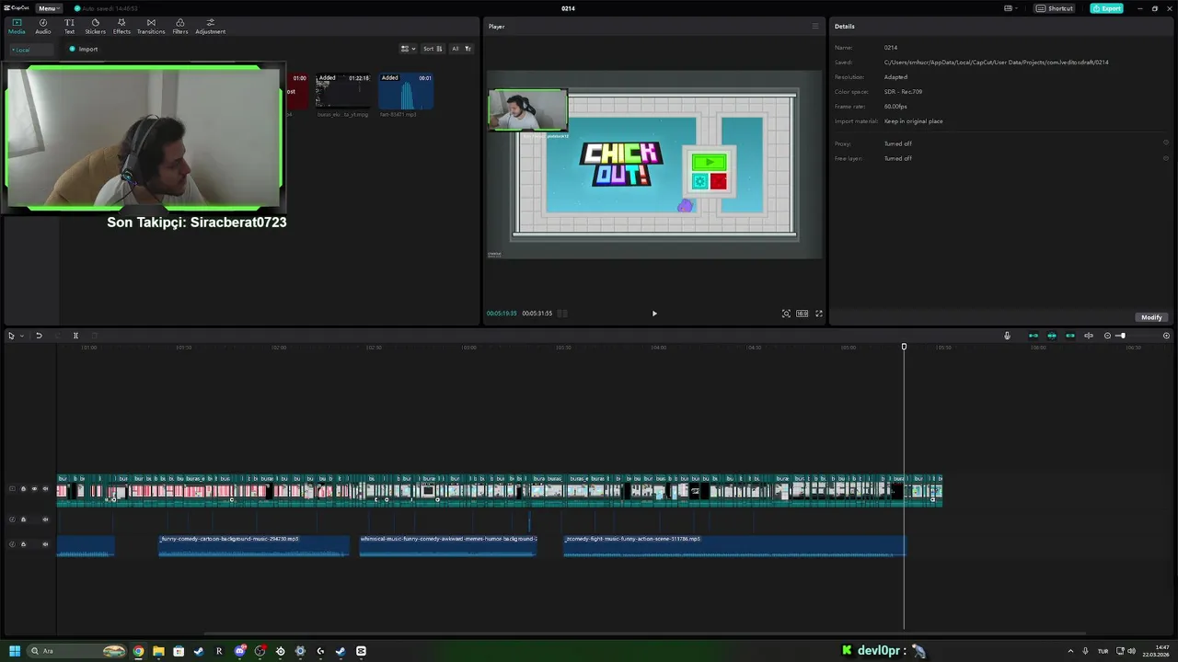This screenshot has width=1178, height=662.
Task: Open the media view mode dropdown
Action: 408,49
